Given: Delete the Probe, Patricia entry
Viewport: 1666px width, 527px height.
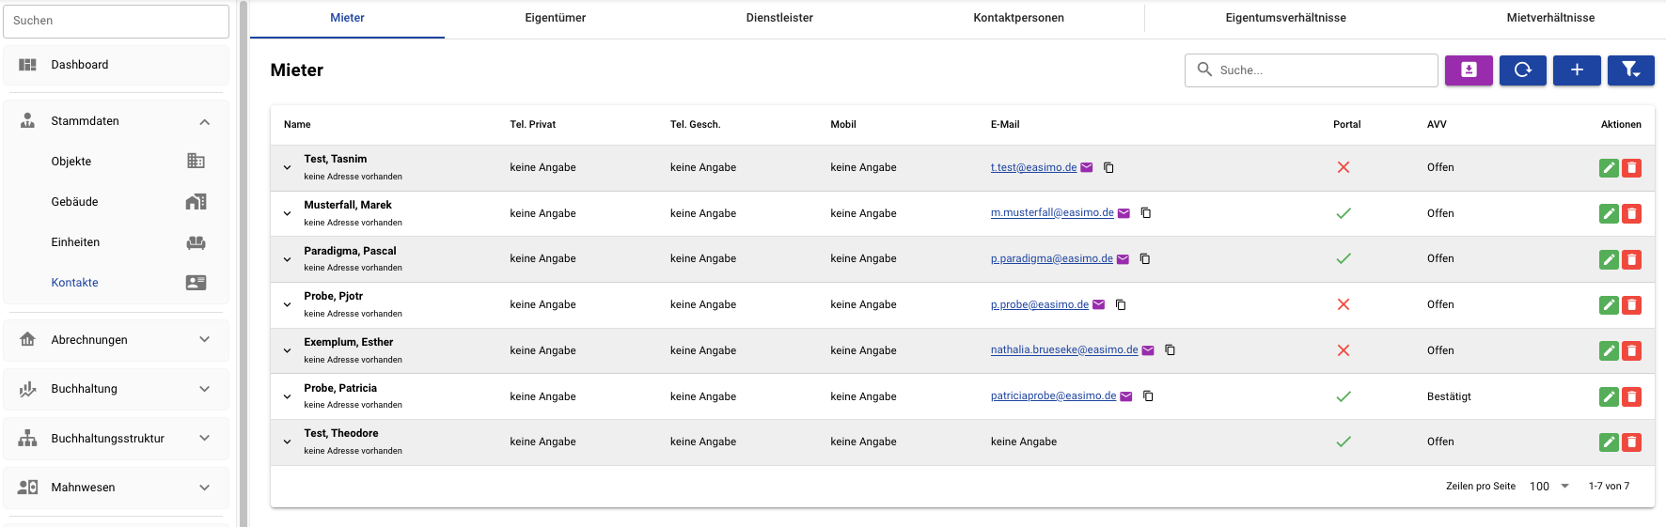Looking at the screenshot, I should coord(1632,397).
